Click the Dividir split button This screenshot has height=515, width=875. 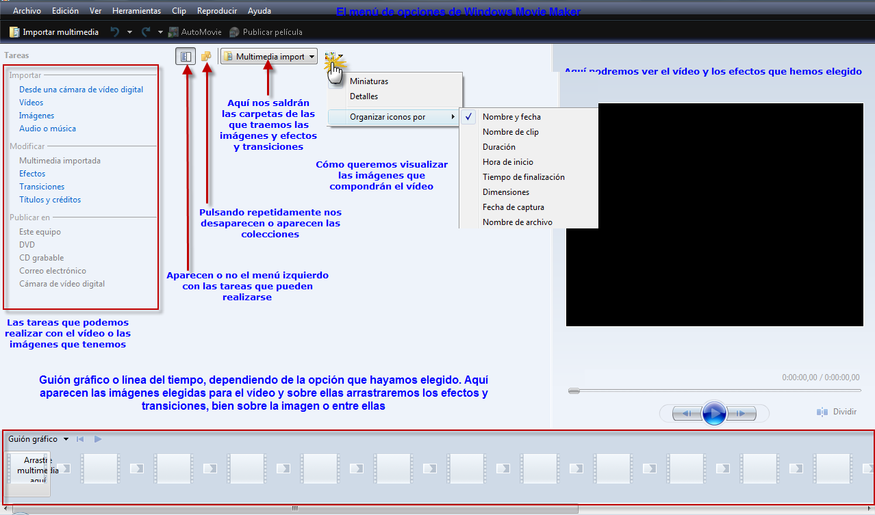coord(837,412)
